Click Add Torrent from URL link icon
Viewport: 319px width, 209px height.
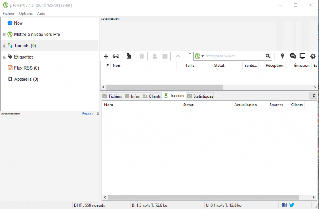(x=116, y=56)
